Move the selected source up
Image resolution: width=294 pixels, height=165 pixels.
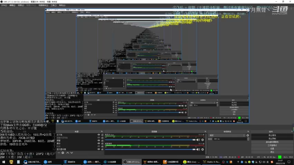pos(68,153)
